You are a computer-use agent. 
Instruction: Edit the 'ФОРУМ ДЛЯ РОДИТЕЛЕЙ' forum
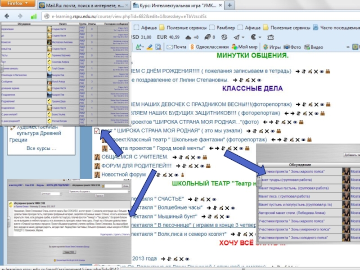click(190, 166)
